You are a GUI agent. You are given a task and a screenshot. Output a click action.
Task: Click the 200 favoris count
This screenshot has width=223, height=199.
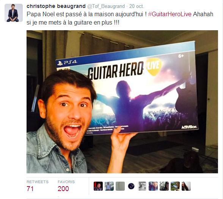tap(63, 189)
